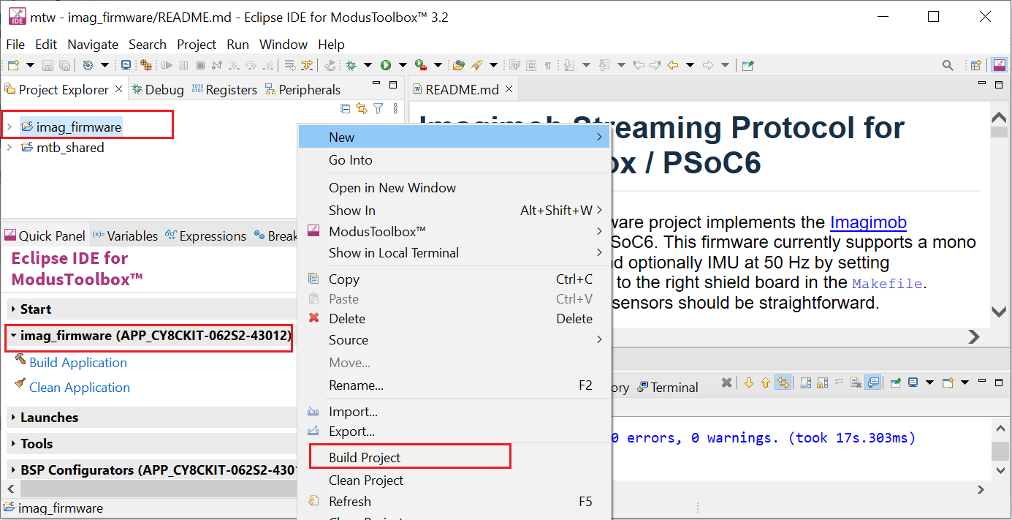Maximize the Project Explorer view
Viewport: 1012px width, 520px height.
point(392,85)
